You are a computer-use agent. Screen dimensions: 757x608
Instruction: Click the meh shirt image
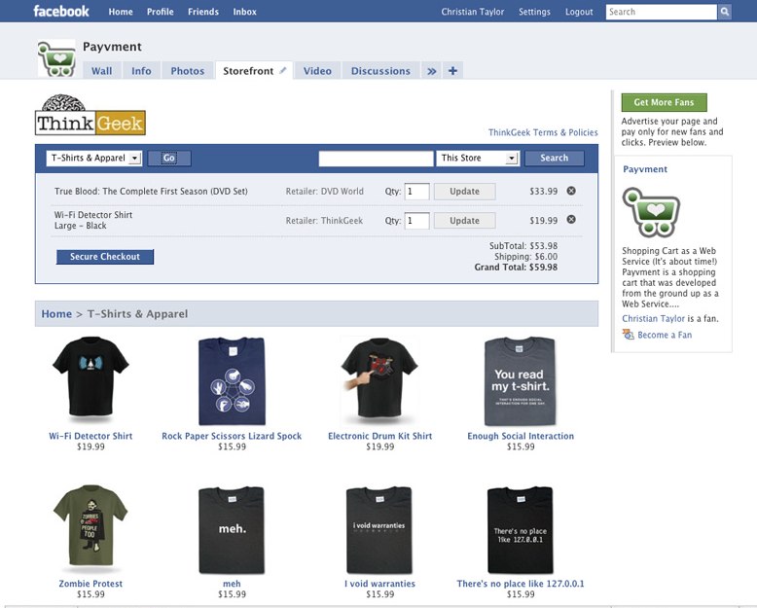[232, 530]
